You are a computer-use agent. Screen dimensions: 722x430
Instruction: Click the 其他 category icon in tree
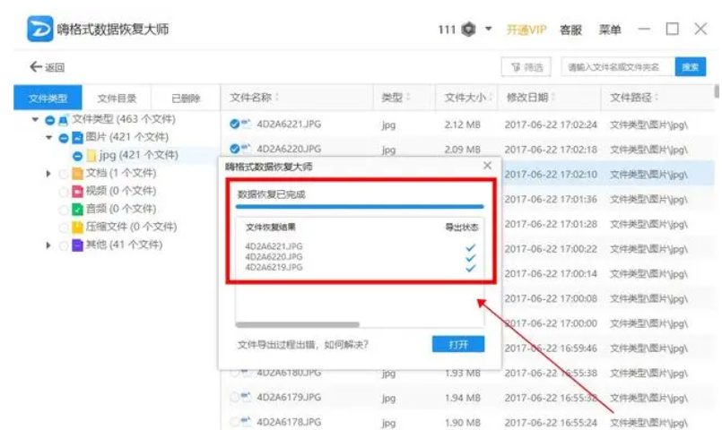click(77, 245)
